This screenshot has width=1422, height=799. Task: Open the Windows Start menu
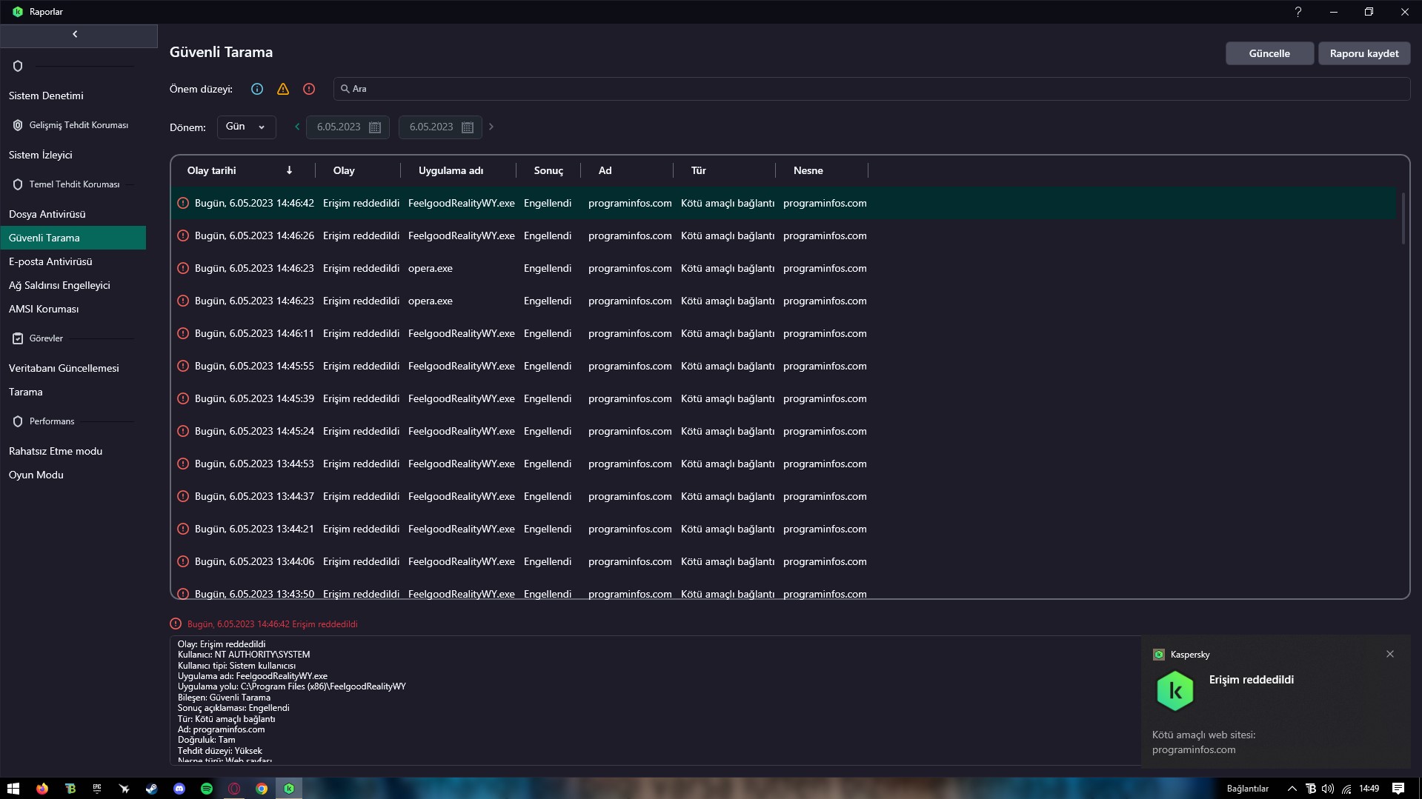pos(13,789)
